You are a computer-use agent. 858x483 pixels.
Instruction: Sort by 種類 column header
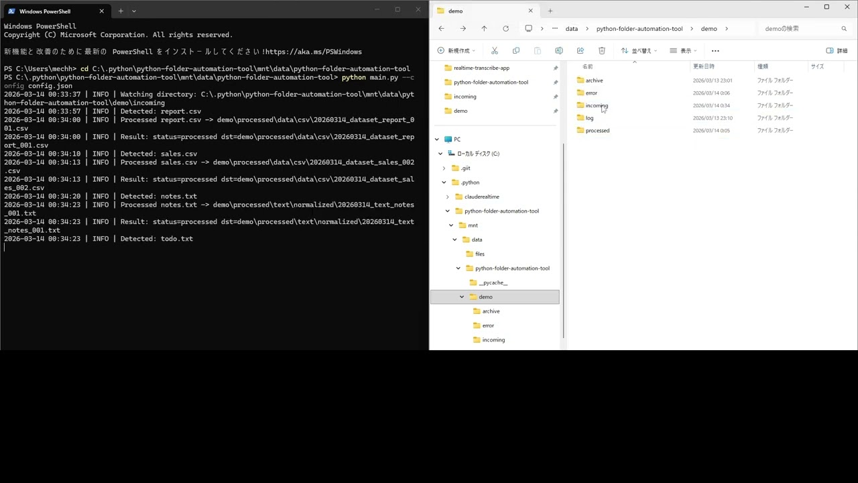coord(763,66)
